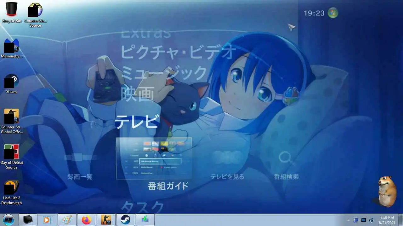Show hidden system tray icons
This screenshot has height=226, width=403.
pos(348,220)
